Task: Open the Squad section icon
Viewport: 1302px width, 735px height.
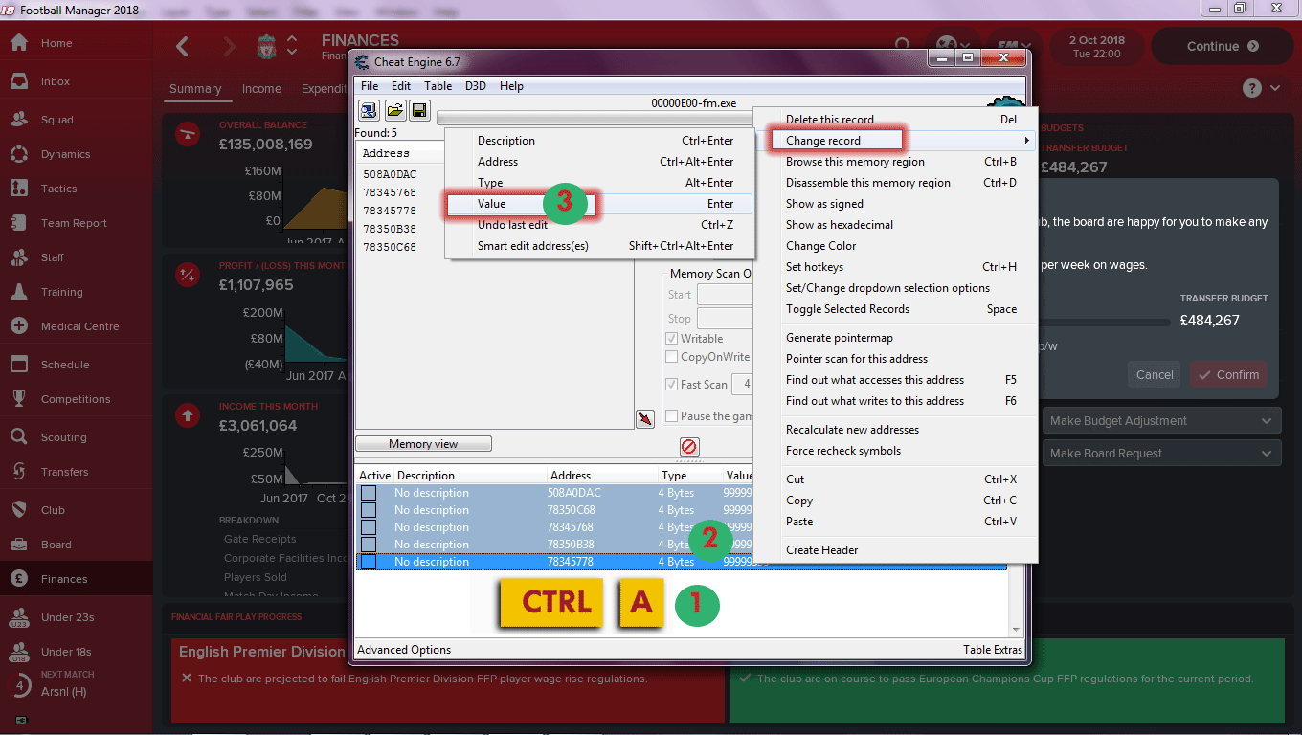Action: click(x=18, y=120)
